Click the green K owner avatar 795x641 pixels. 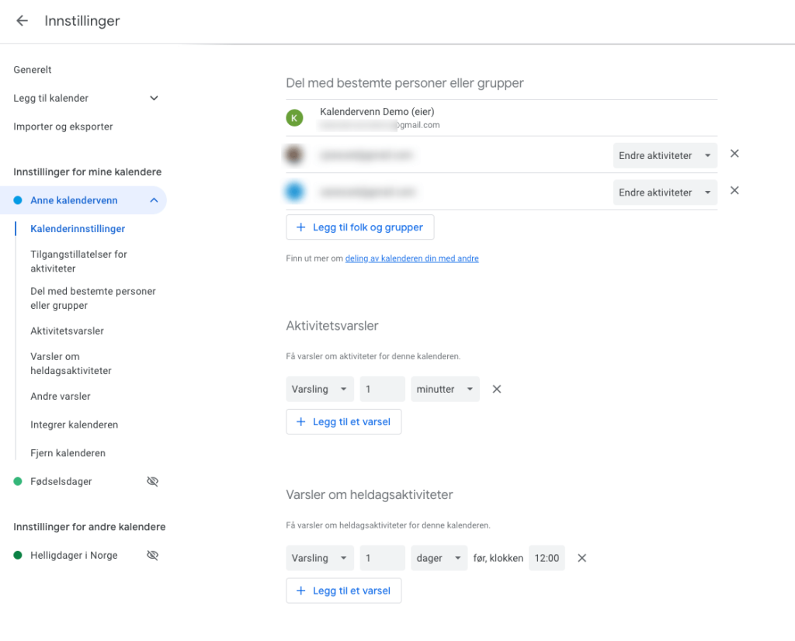pos(294,118)
